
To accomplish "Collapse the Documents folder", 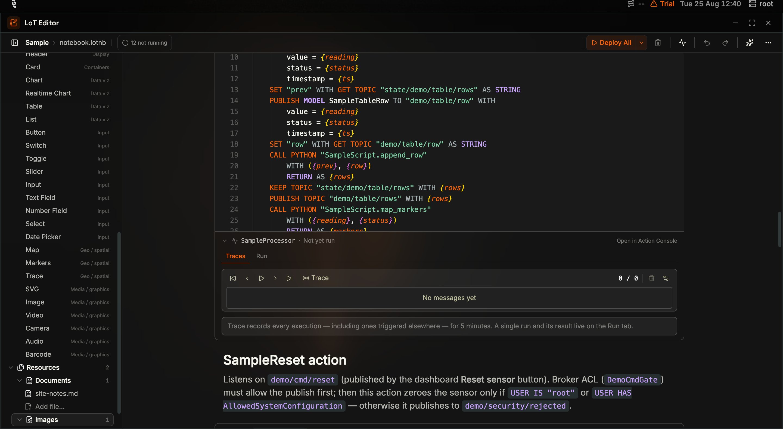I will 20,380.
